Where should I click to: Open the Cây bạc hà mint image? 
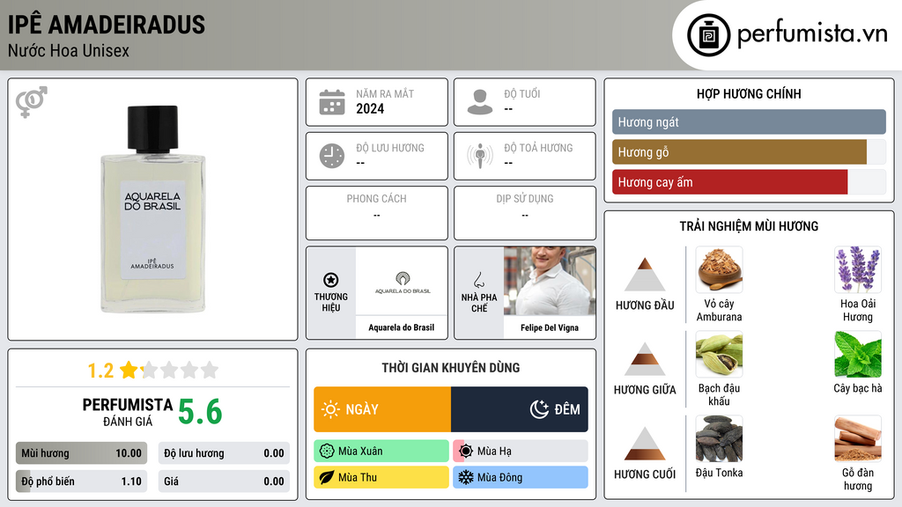(x=858, y=355)
